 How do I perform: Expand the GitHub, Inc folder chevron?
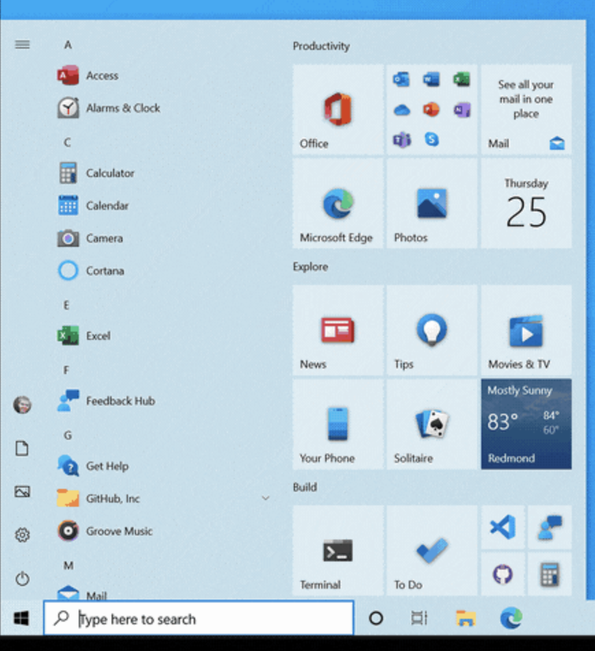point(265,499)
